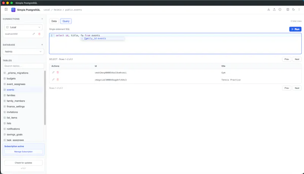Click the download/import icon in header

269,9
